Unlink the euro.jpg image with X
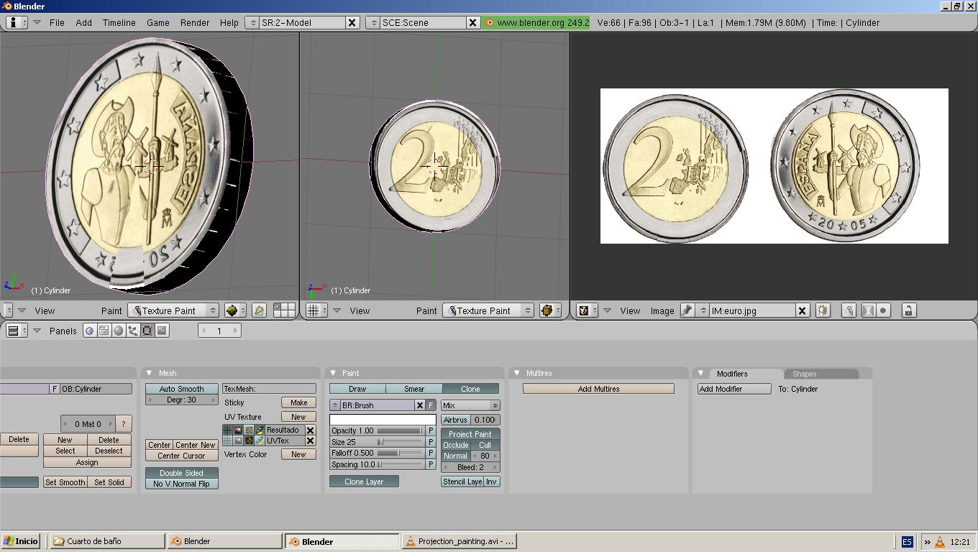 803,310
